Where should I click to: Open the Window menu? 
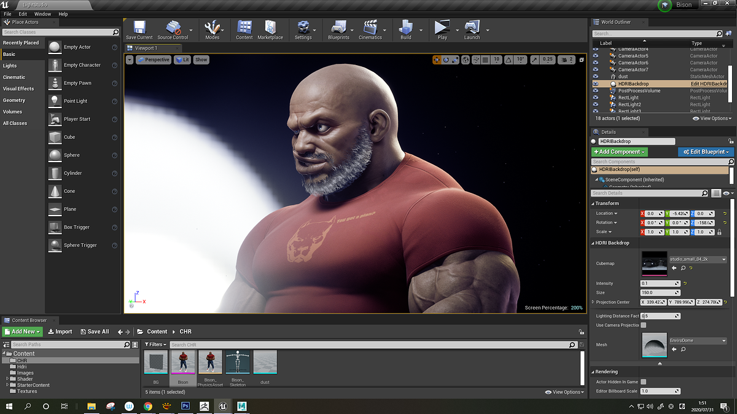tap(42, 14)
